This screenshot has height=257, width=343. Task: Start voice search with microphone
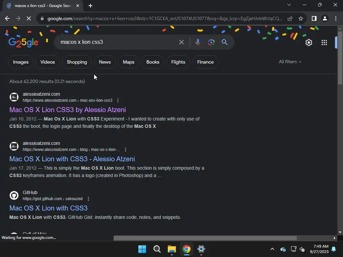198,42
